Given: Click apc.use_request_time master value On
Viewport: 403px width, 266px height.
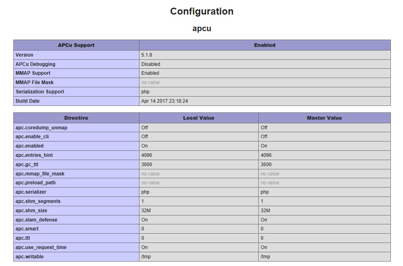Looking at the screenshot, I should pos(264,247).
